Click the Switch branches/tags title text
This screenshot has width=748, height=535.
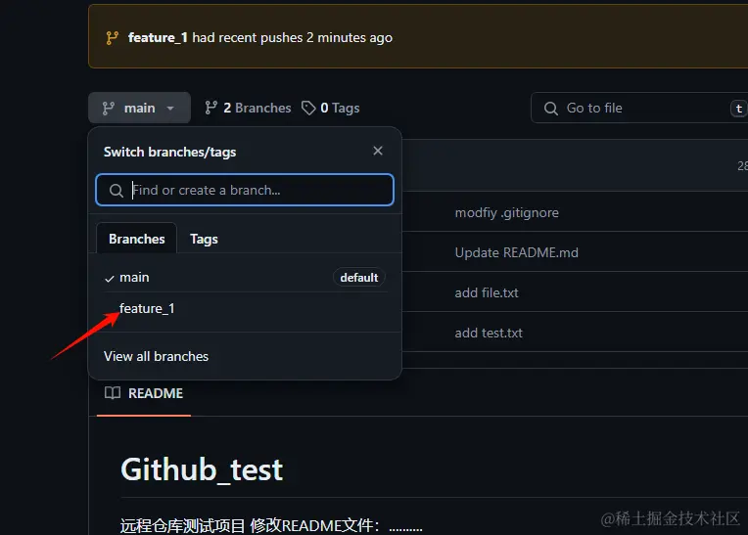169,152
